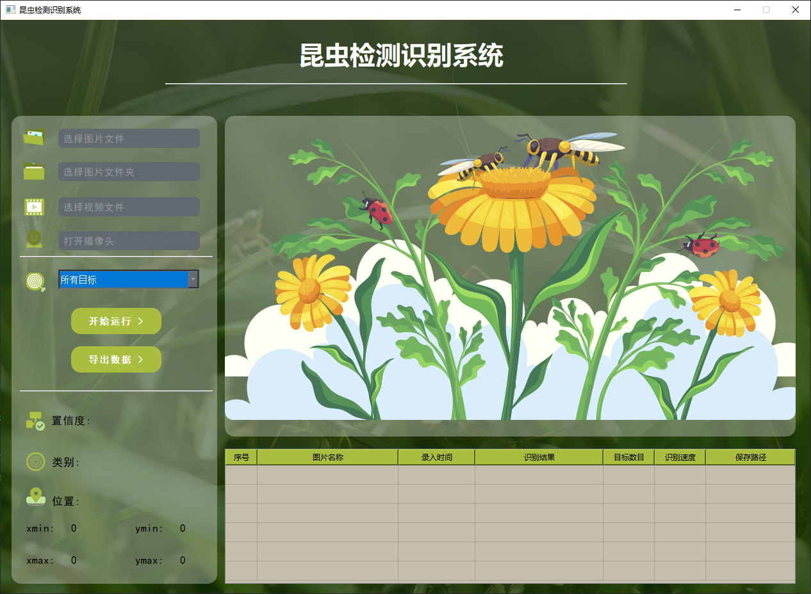
Task: Click the 置信度: label
Action: 71,421
